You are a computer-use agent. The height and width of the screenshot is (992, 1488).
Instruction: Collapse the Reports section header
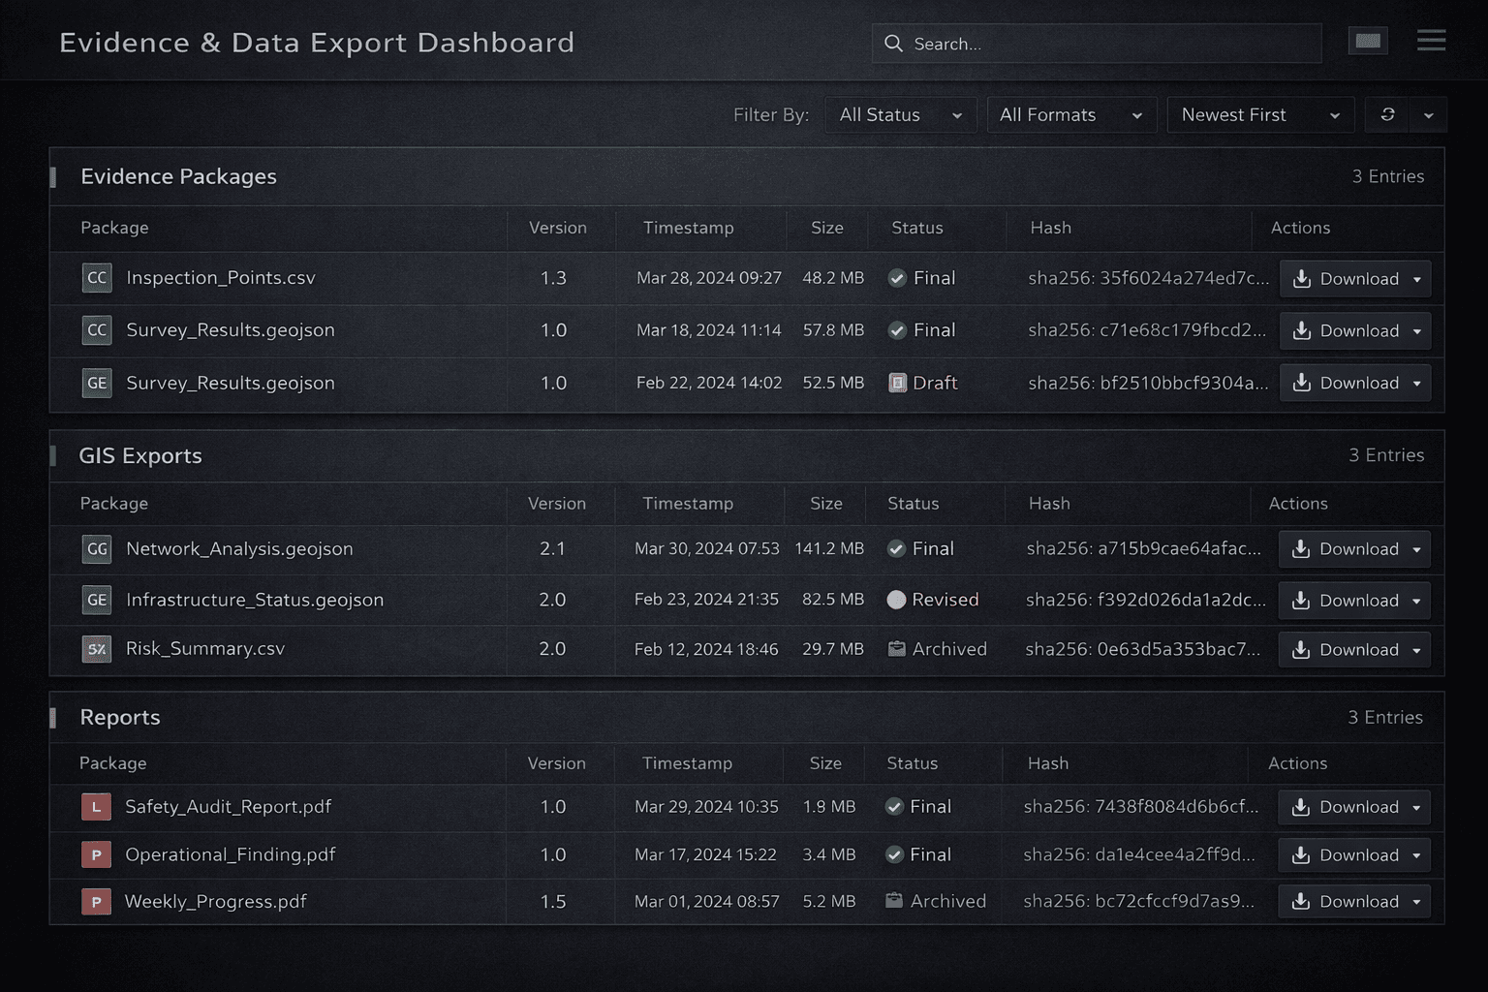[746, 717]
